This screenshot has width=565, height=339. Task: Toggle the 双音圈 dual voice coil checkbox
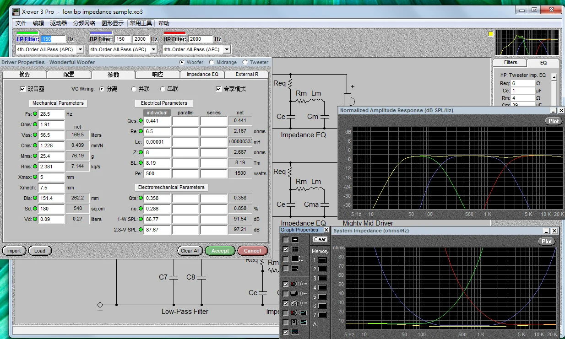click(23, 89)
